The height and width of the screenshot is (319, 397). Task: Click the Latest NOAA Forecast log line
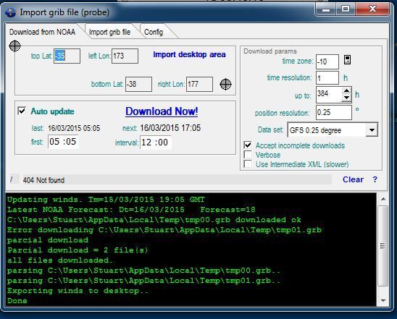(x=131, y=210)
